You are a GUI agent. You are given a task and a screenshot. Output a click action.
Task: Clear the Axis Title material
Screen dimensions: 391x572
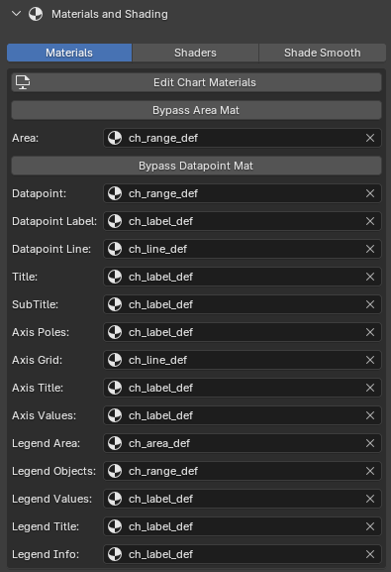click(x=370, y=388)
